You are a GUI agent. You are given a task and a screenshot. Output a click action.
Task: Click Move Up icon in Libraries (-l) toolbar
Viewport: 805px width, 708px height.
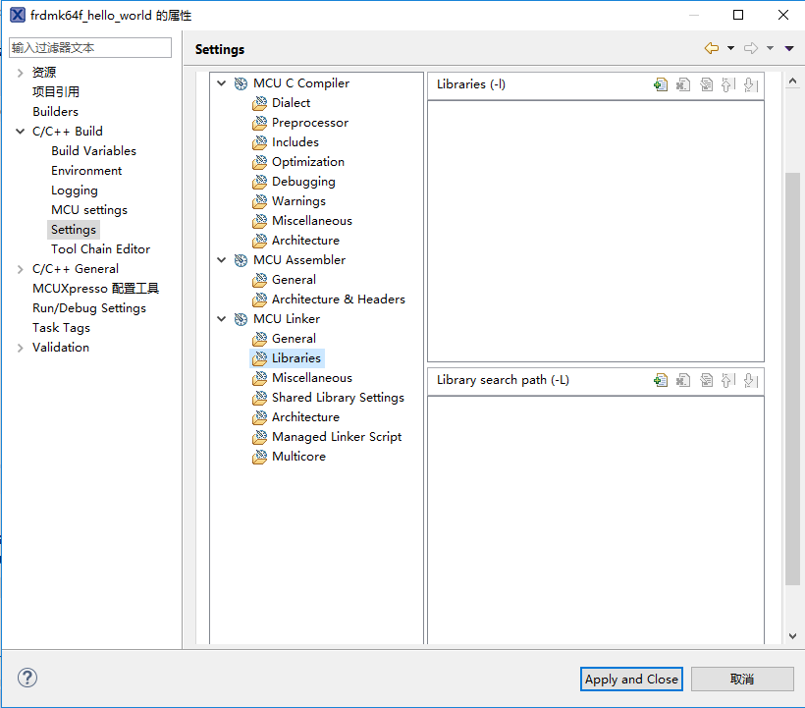point(728,84)
